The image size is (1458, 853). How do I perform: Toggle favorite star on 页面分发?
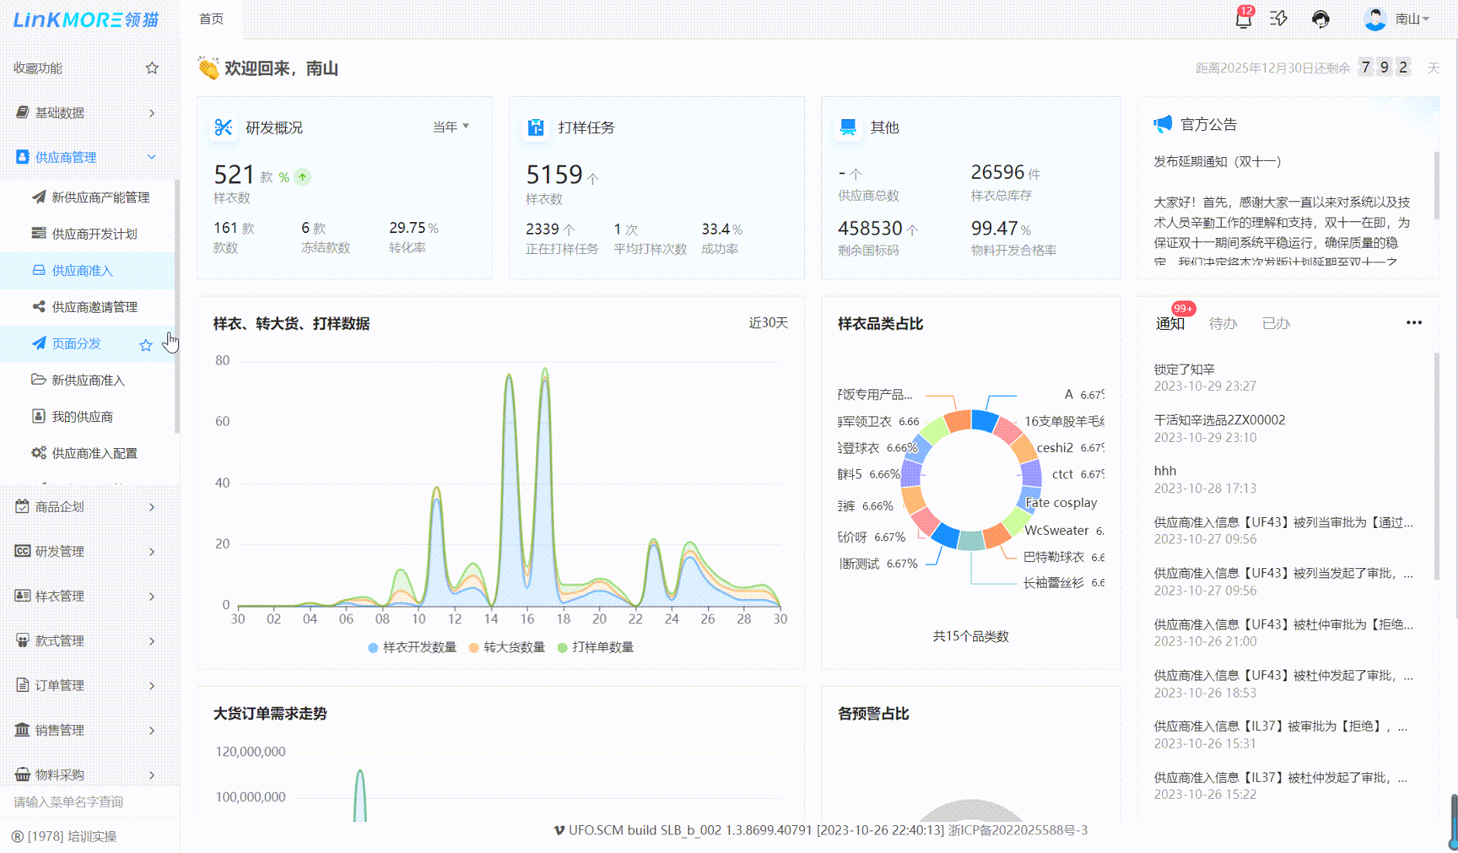point(146,345)
